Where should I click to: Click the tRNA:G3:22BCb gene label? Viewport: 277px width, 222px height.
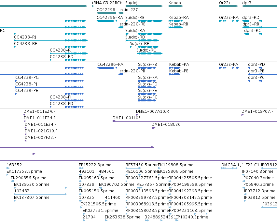click(x=107, y=3)
